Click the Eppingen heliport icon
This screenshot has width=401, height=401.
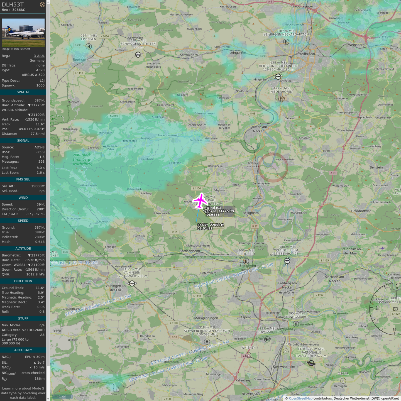89,47
